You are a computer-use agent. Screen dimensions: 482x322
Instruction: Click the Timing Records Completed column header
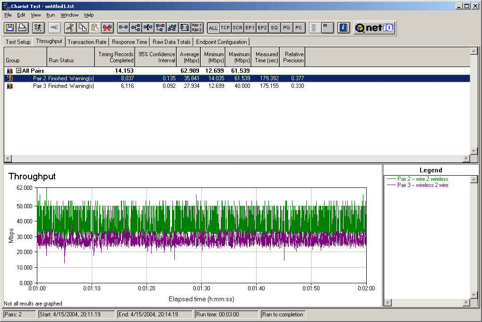(x=115, y=58)
